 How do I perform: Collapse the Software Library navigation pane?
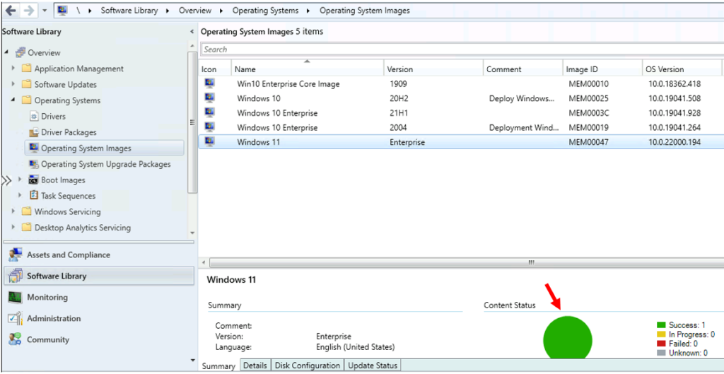coord(192,32)
